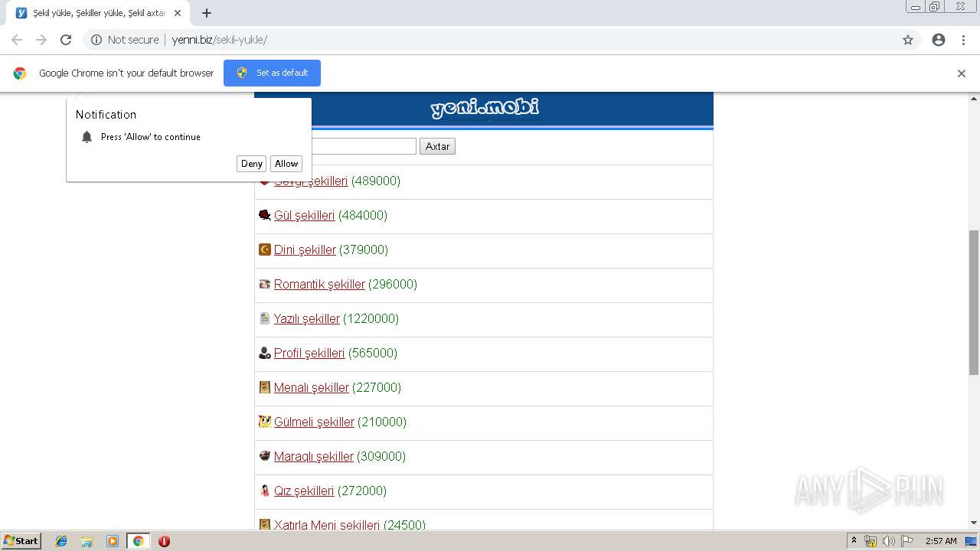Open the Windows Start menu

tap(21, 541)
